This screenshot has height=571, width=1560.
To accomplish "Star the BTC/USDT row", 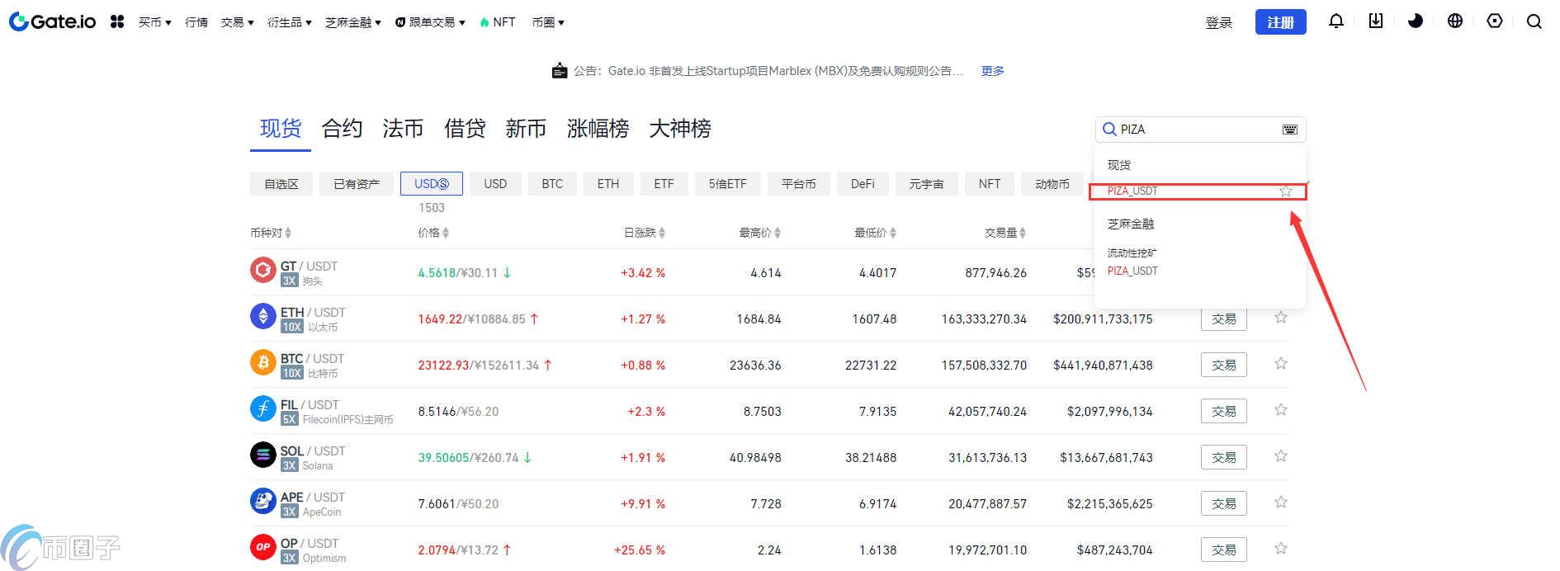I will 1280,364.
